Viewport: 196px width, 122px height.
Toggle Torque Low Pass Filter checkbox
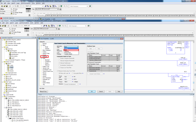[x=59, y=68]
